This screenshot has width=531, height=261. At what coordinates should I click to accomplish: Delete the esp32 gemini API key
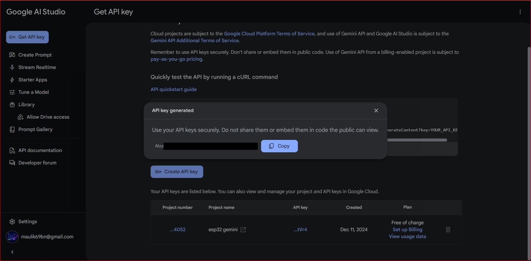448,230
